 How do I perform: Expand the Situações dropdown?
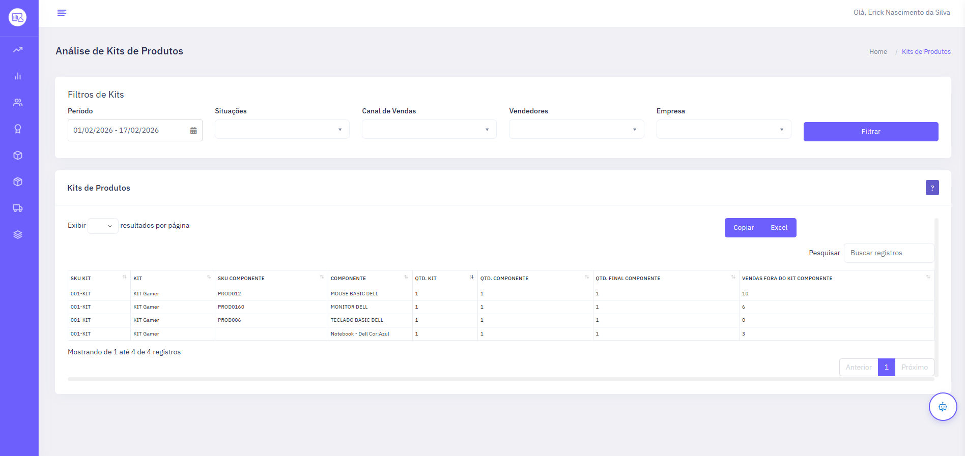tap(282, 130)
